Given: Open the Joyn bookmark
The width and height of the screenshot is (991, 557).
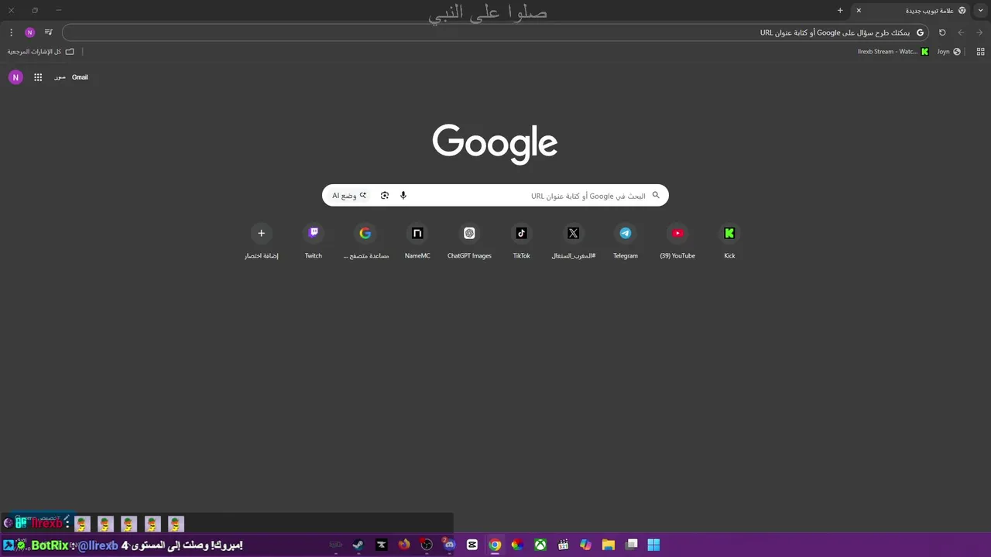Looking at the screenshot, I should (948, 52).
